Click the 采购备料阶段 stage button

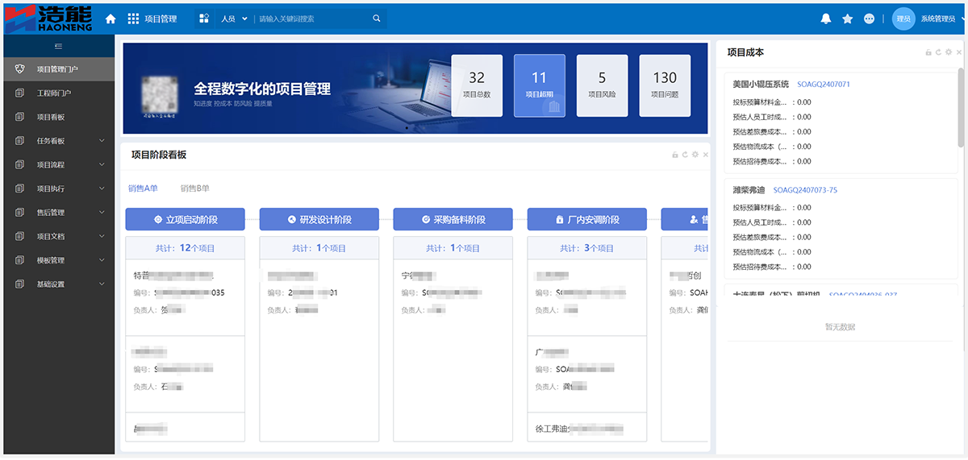pos(453,219)
